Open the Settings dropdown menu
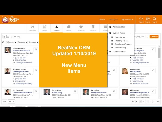The image size is (162, 122). point(113,20)
